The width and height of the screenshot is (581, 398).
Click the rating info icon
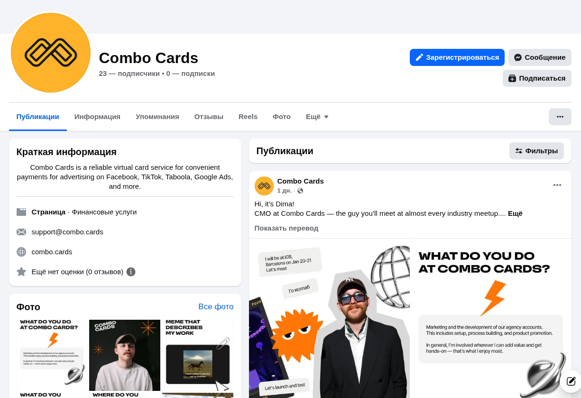click(x=131, y=272)
